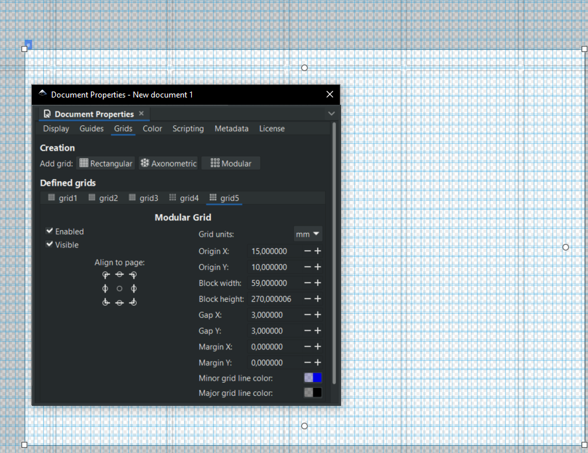Decrease Block height with minus

[x=307, y=298]
